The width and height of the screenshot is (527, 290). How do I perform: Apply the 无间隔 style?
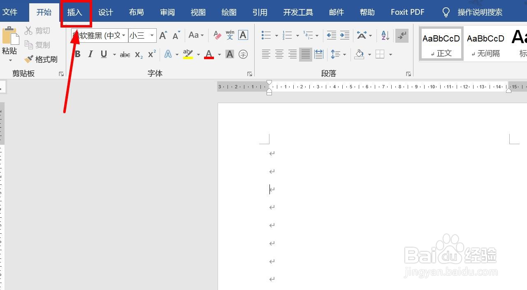(485, 43)
